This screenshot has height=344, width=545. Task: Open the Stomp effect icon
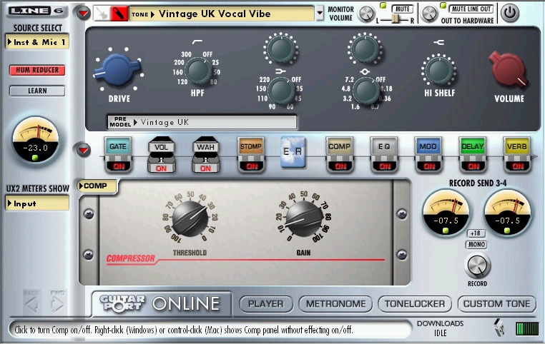251,147
